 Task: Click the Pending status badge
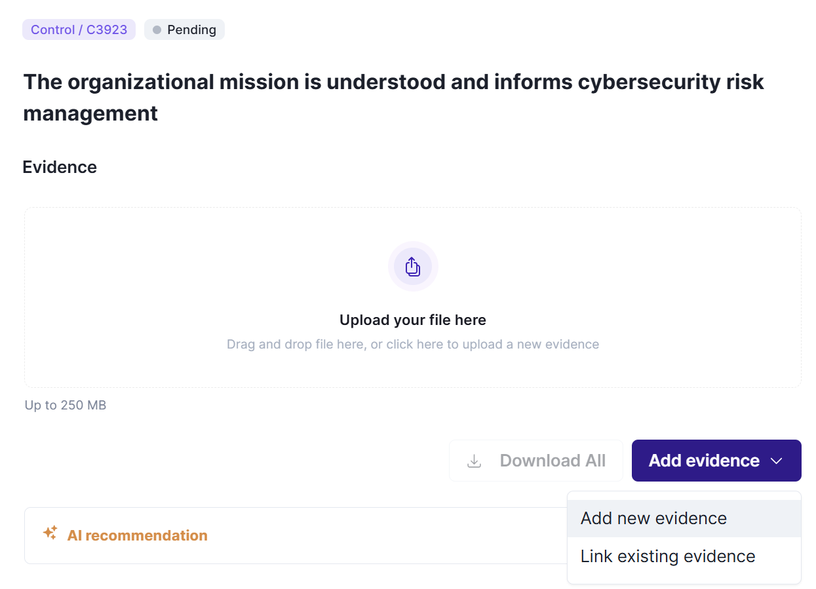184,29
